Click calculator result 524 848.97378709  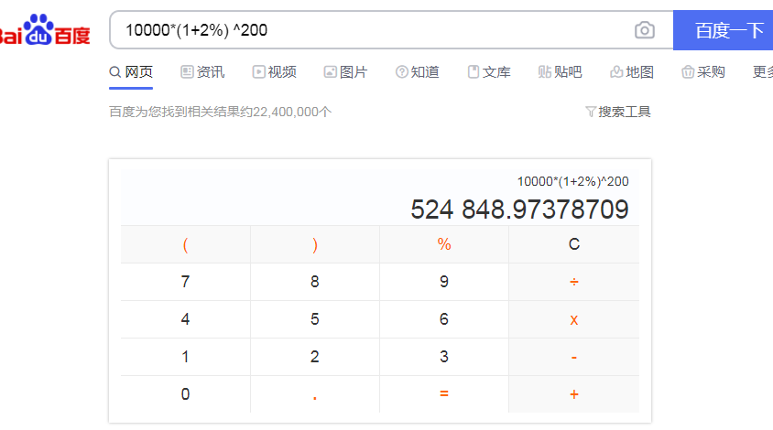(519, 210)
